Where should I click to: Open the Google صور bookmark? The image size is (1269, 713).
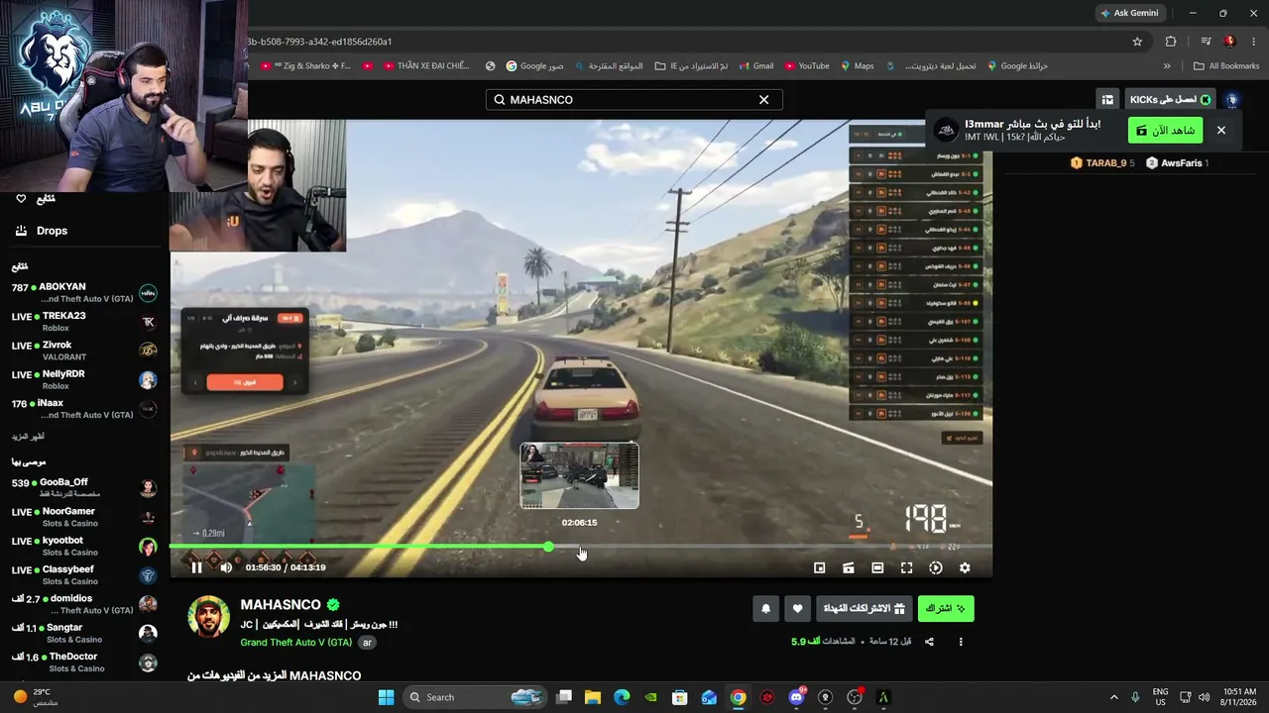pos(534,66)
